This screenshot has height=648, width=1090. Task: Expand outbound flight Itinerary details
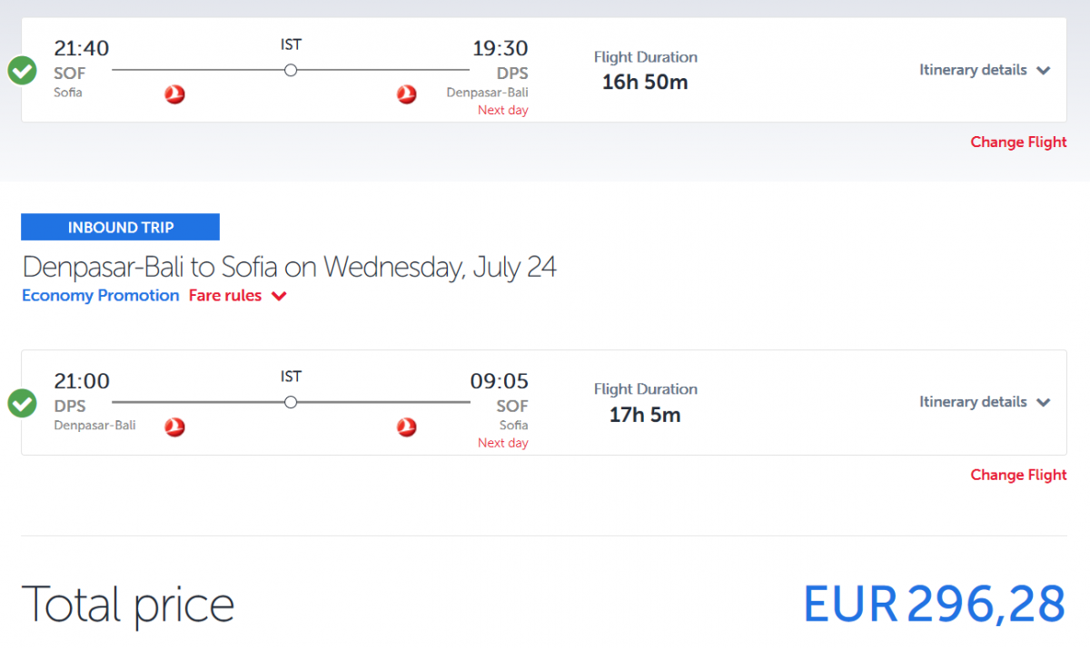click(984, 70)
